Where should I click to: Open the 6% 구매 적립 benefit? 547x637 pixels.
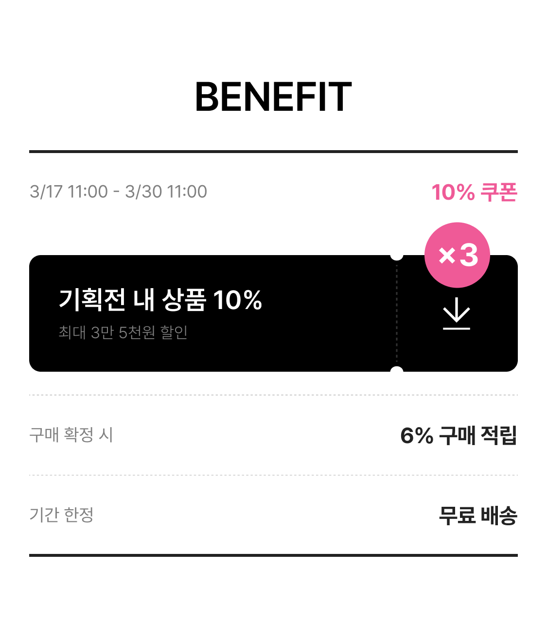[458, 435]
